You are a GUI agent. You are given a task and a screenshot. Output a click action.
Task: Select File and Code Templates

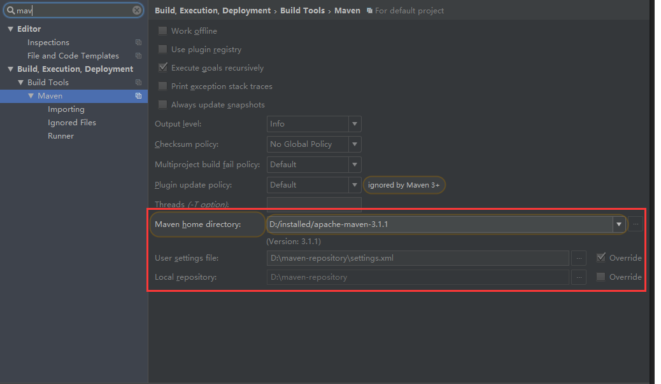(x=73, y=55)
